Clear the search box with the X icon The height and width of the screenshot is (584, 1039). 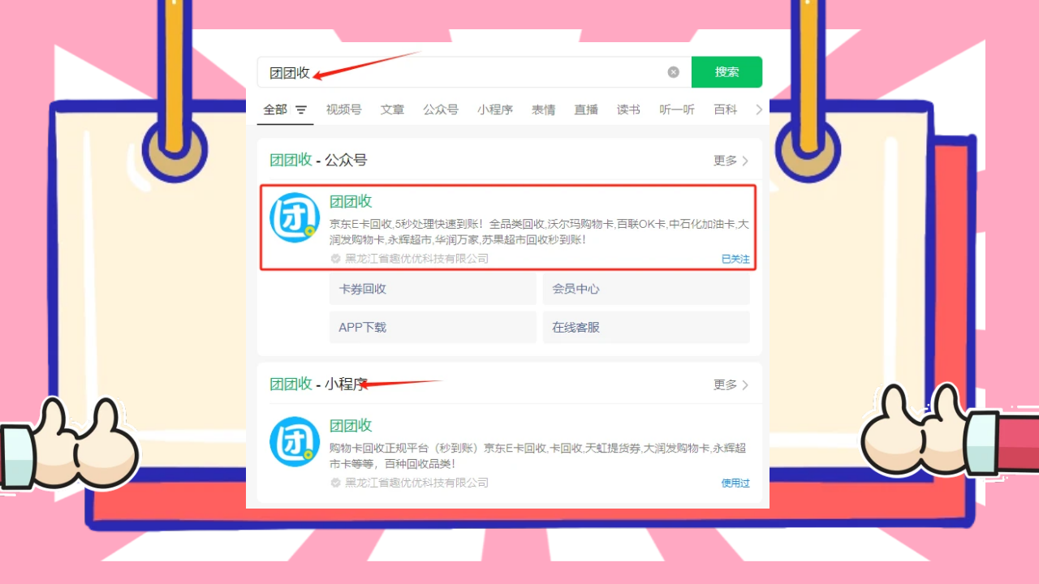673,72
